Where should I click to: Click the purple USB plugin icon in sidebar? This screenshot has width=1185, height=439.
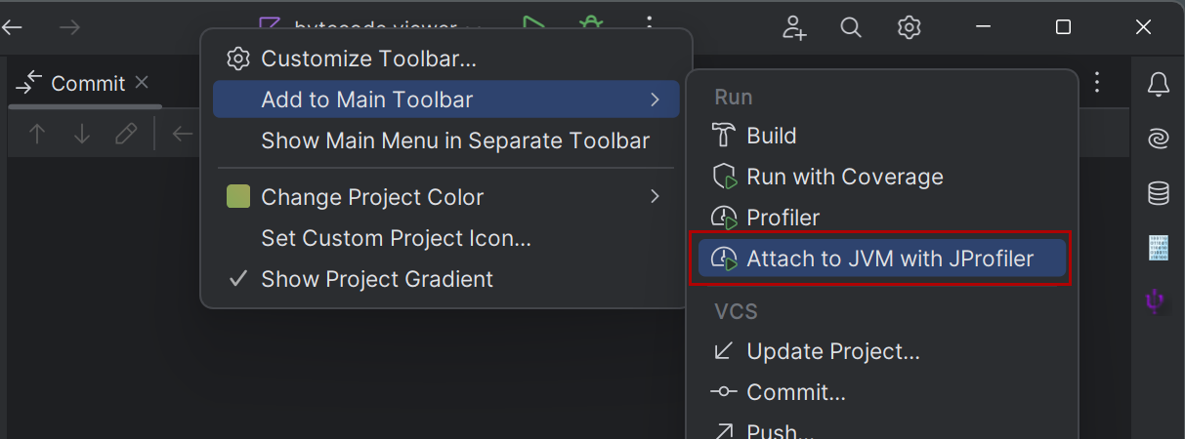[x=1158, y=300]
